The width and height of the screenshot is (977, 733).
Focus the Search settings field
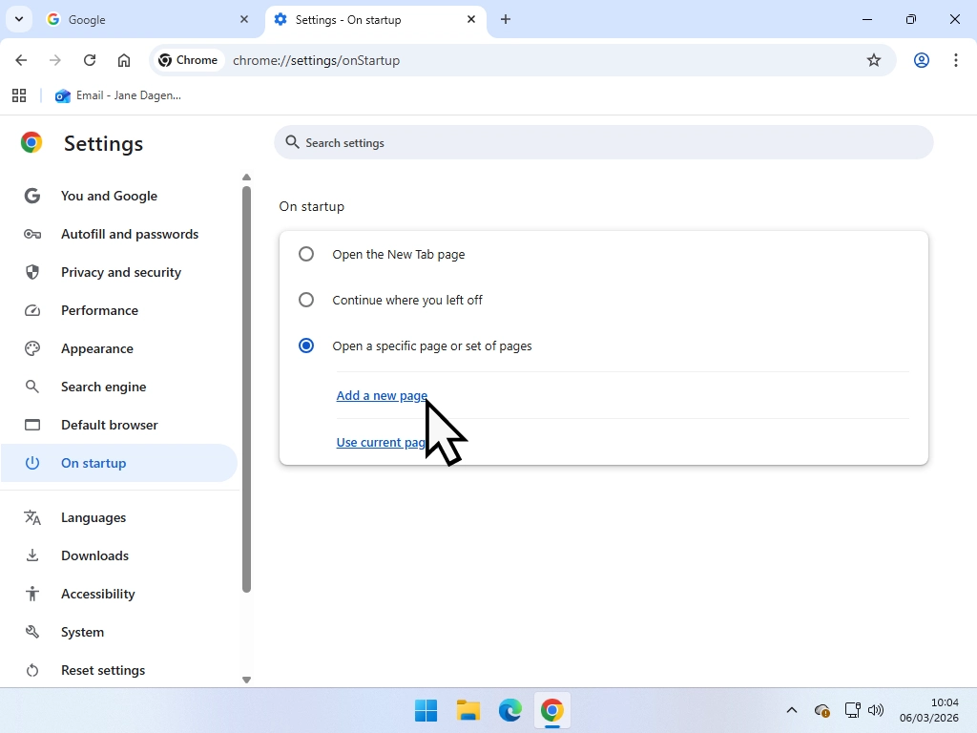[603, 143]
